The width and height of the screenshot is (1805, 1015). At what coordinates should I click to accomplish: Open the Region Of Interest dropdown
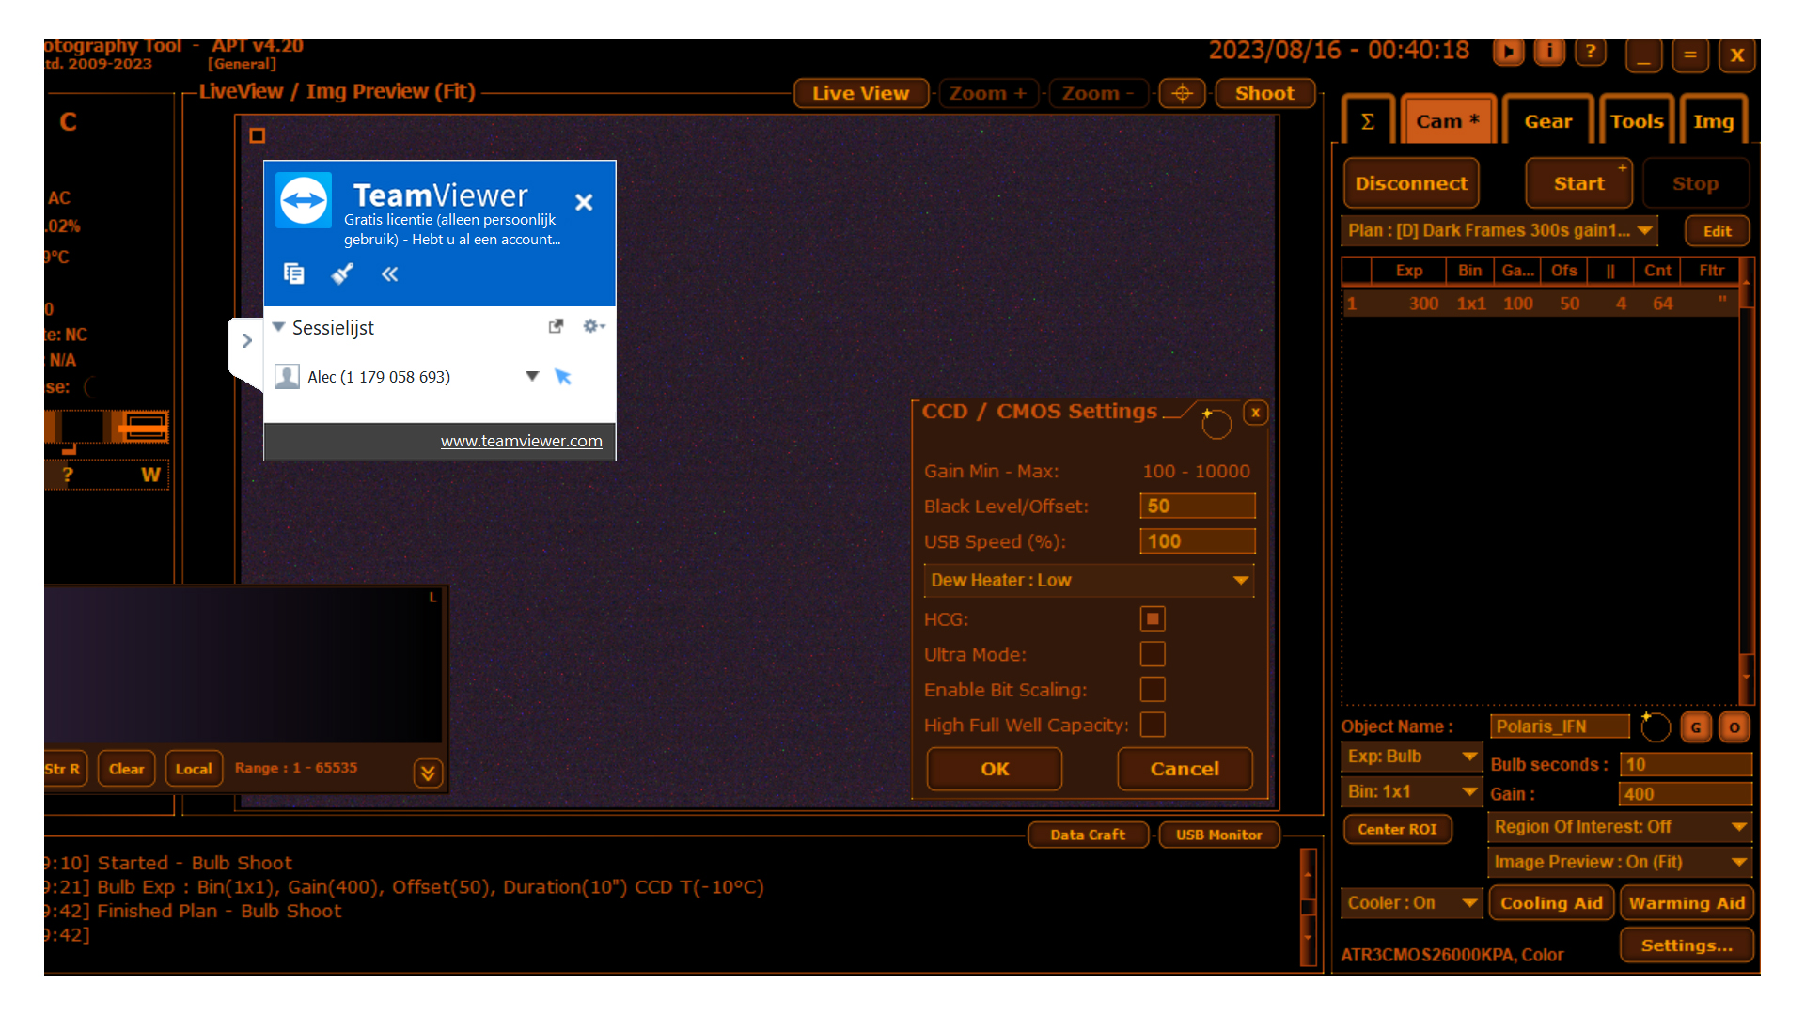coord(1620,827)
